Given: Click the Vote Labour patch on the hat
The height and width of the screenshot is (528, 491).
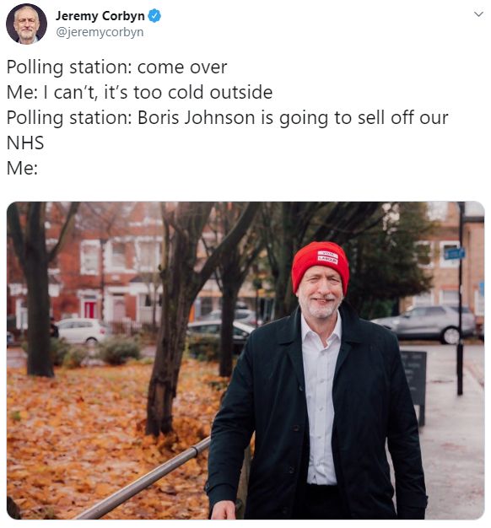Looking at the screenshot, I should pos(327,256).
